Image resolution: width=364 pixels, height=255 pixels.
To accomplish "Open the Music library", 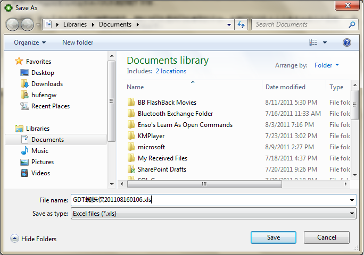I will pos(40,151).
